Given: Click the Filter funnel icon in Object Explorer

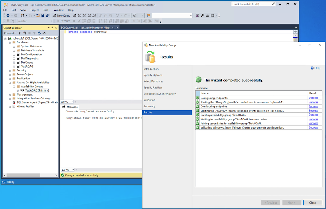Looking at the screenshot, I should click(34, 33).
